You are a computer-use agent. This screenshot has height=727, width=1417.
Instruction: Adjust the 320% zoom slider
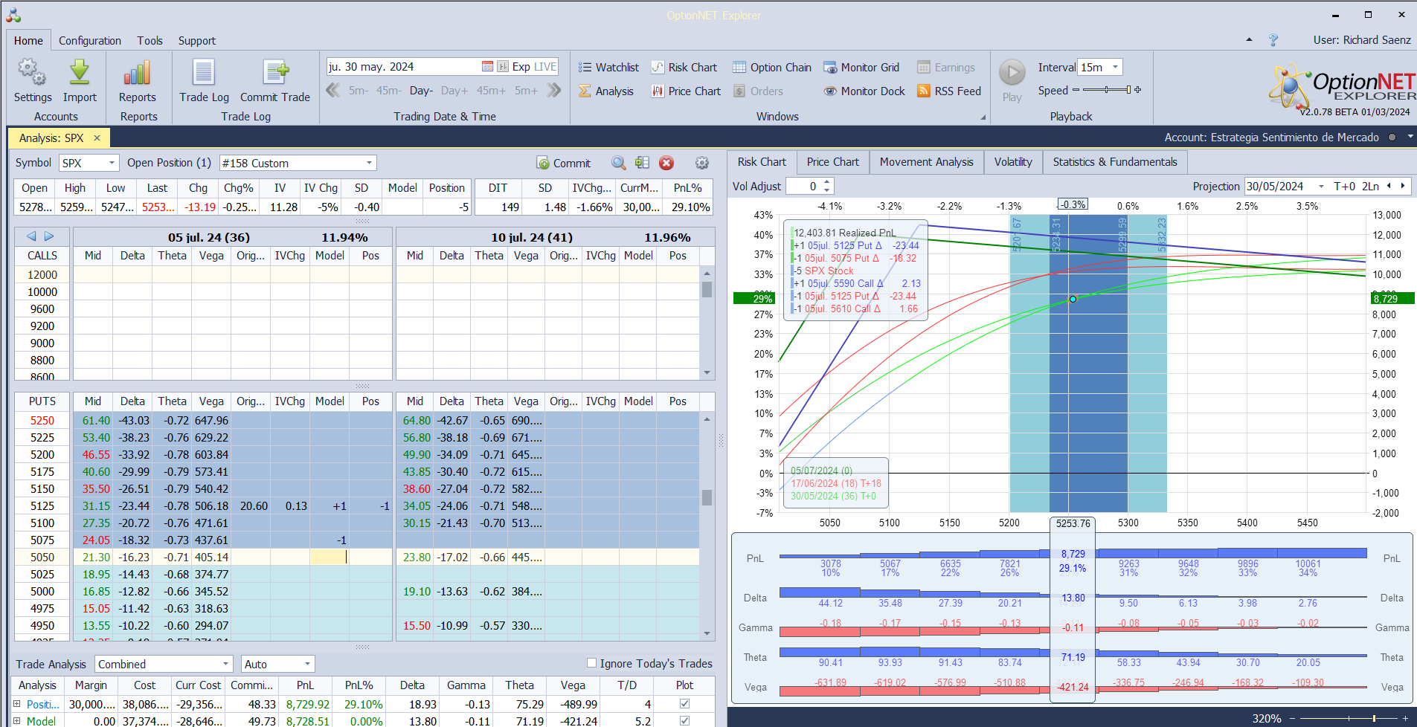[1348, 718]
